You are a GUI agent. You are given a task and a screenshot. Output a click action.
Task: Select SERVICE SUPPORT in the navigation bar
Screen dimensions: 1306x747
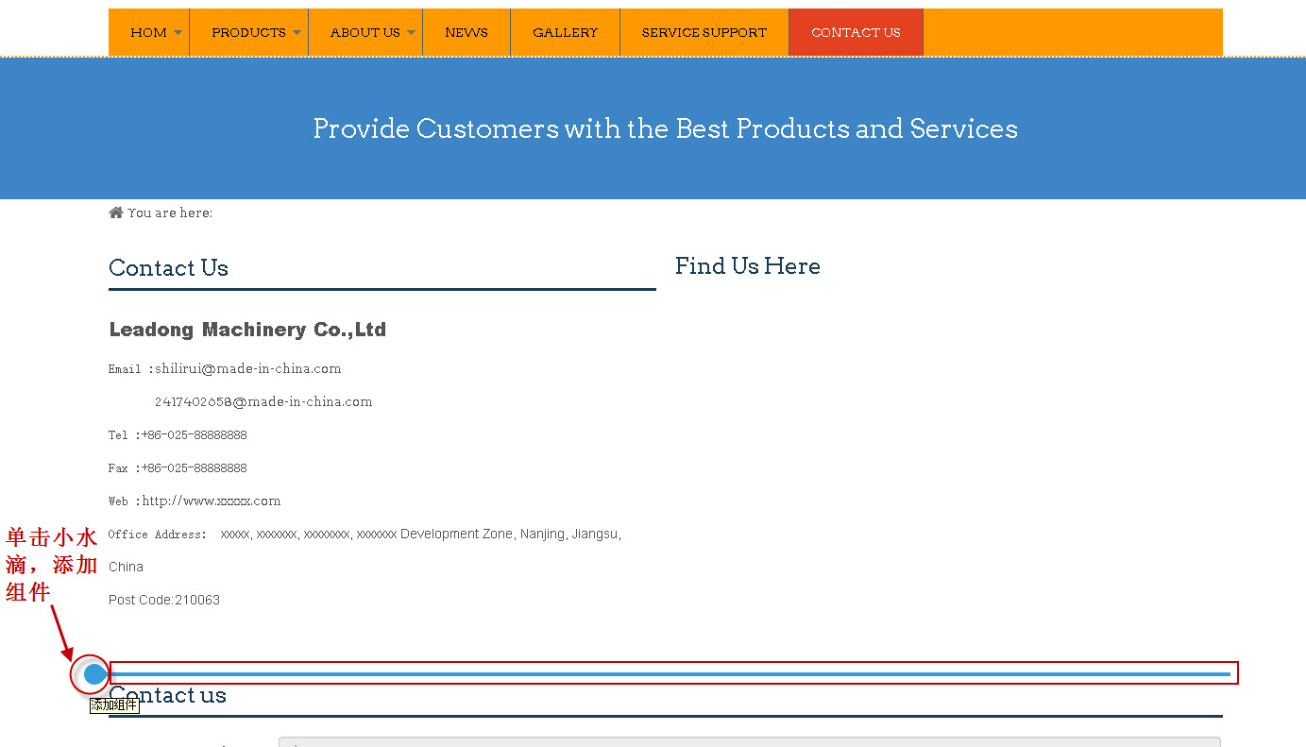[704, 33]
